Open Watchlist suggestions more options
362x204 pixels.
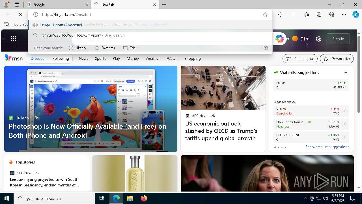[345, 73]
